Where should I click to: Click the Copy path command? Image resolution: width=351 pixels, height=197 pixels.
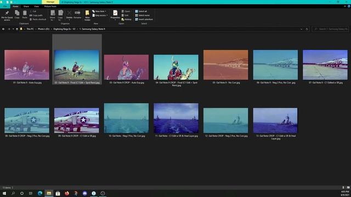click(x=36, y=15)
